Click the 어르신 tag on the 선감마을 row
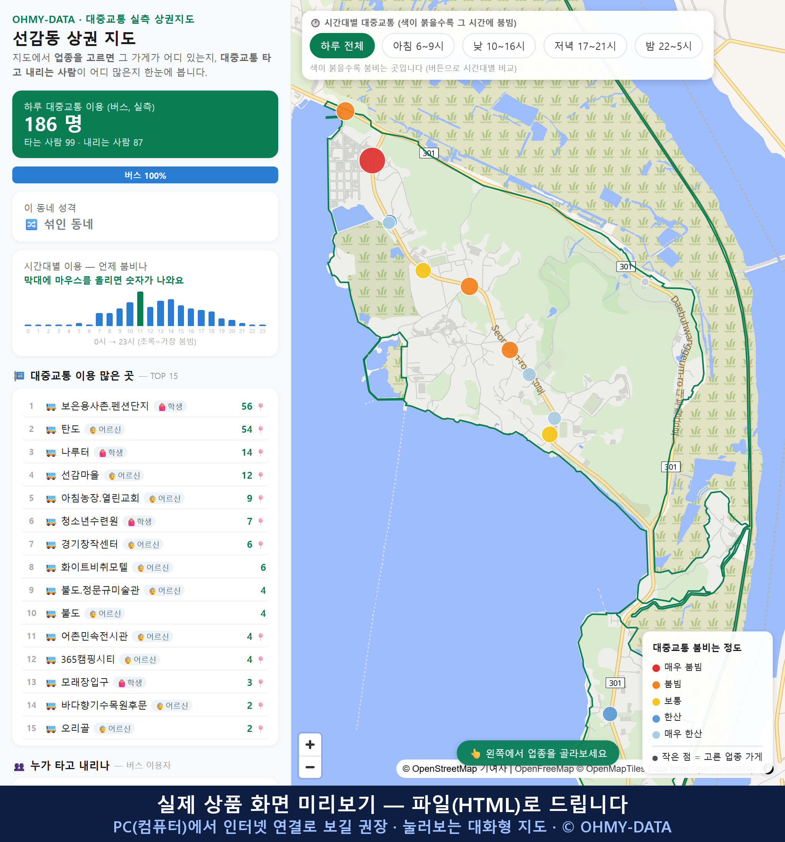 coord(124,476)
